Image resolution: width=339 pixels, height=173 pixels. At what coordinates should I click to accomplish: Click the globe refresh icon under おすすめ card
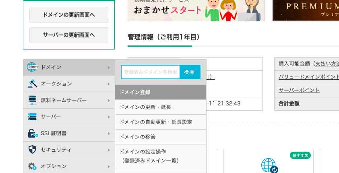tap(269, 166)
